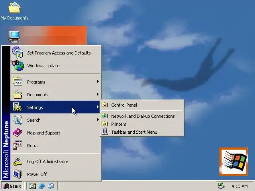Viewport: 255px width, 191px height.
Task: Click the Documents folder icon in Start menu
Action: [18, 95]
